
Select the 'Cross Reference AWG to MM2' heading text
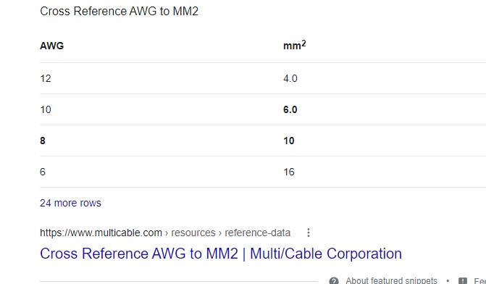coord(119,11)
